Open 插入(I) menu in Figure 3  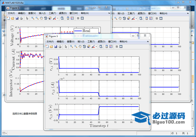click(x=81, y=42)
